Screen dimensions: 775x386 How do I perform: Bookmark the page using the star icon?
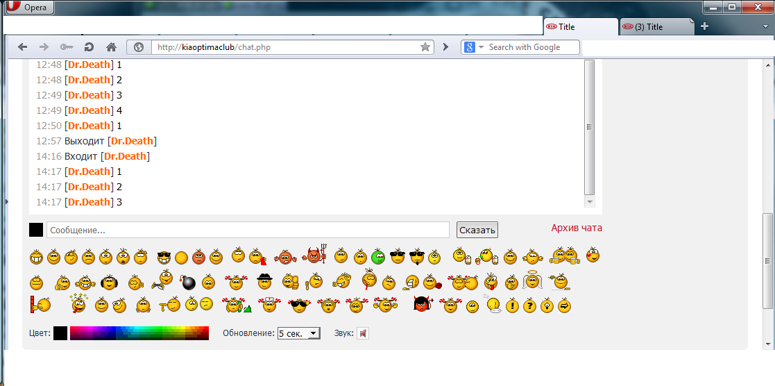click(425, 47)
